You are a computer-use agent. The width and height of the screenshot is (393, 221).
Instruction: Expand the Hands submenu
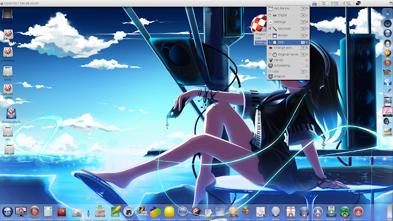[288, 60]
